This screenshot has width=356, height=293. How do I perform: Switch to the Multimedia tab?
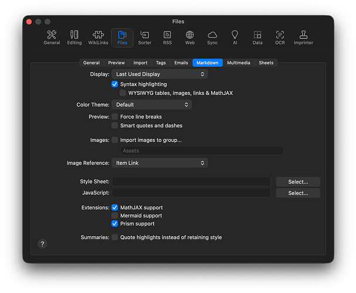238,63
